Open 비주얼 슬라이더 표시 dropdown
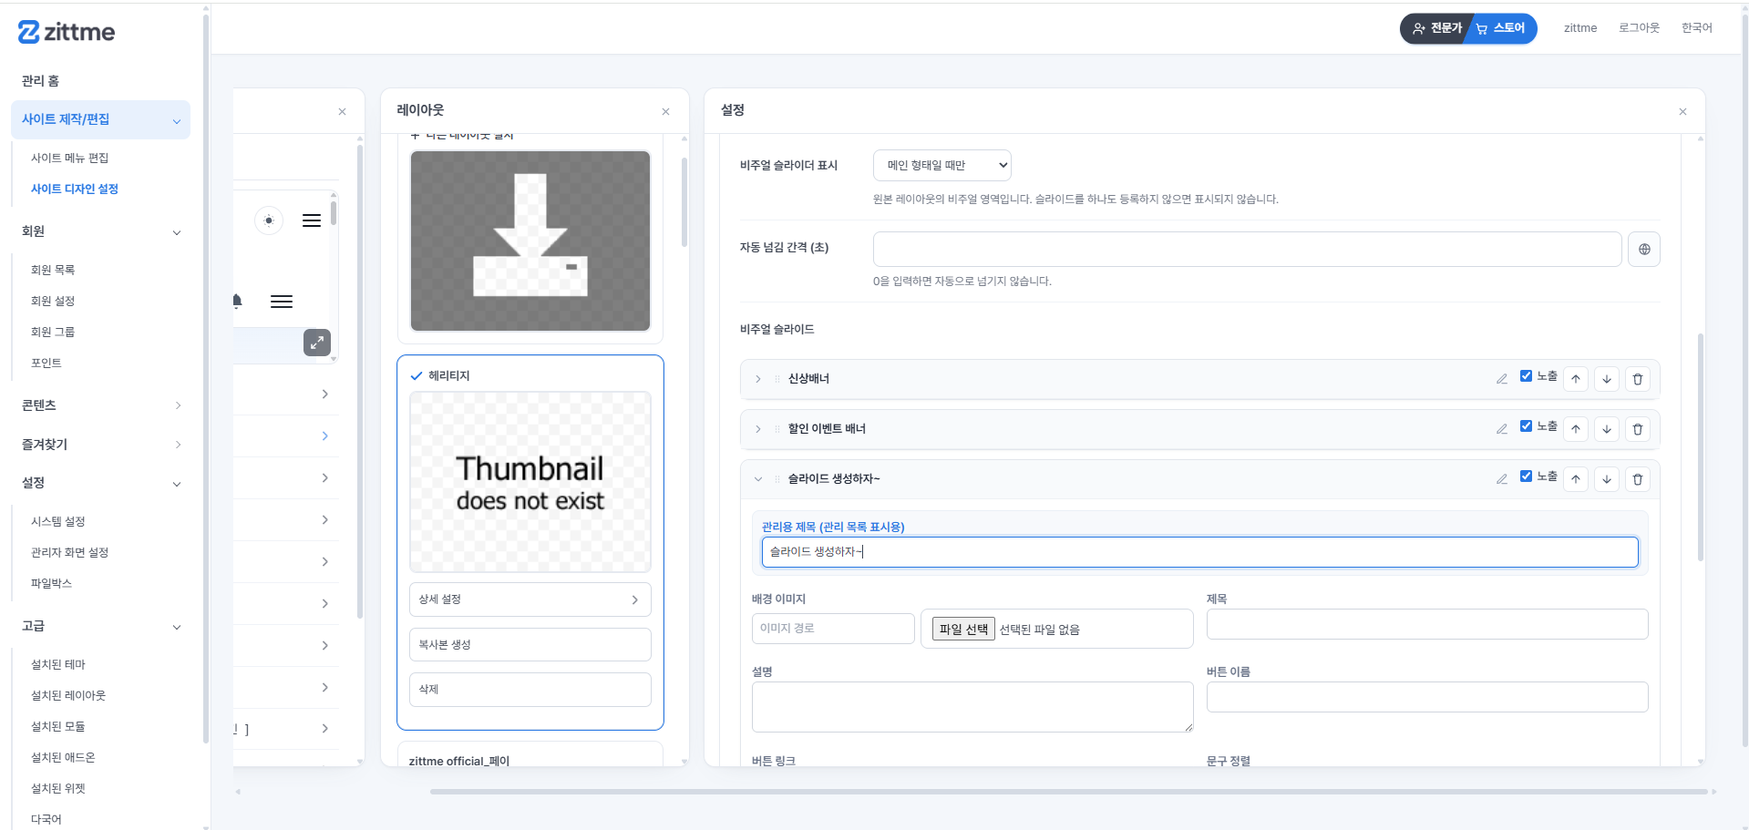 coord(942,166)
